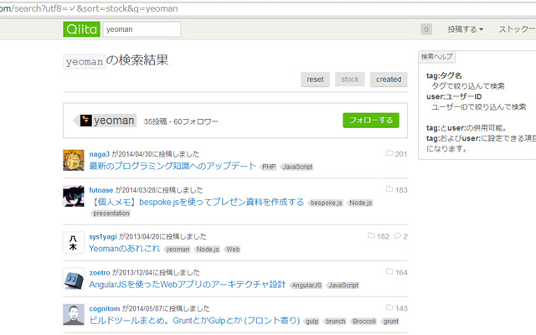
Task: Click the tag:タグ名 help text
Action: [444, 75]
